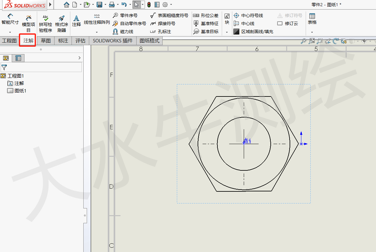
Task: Click the 模型项目 model items tool
Action: point(28,23)
